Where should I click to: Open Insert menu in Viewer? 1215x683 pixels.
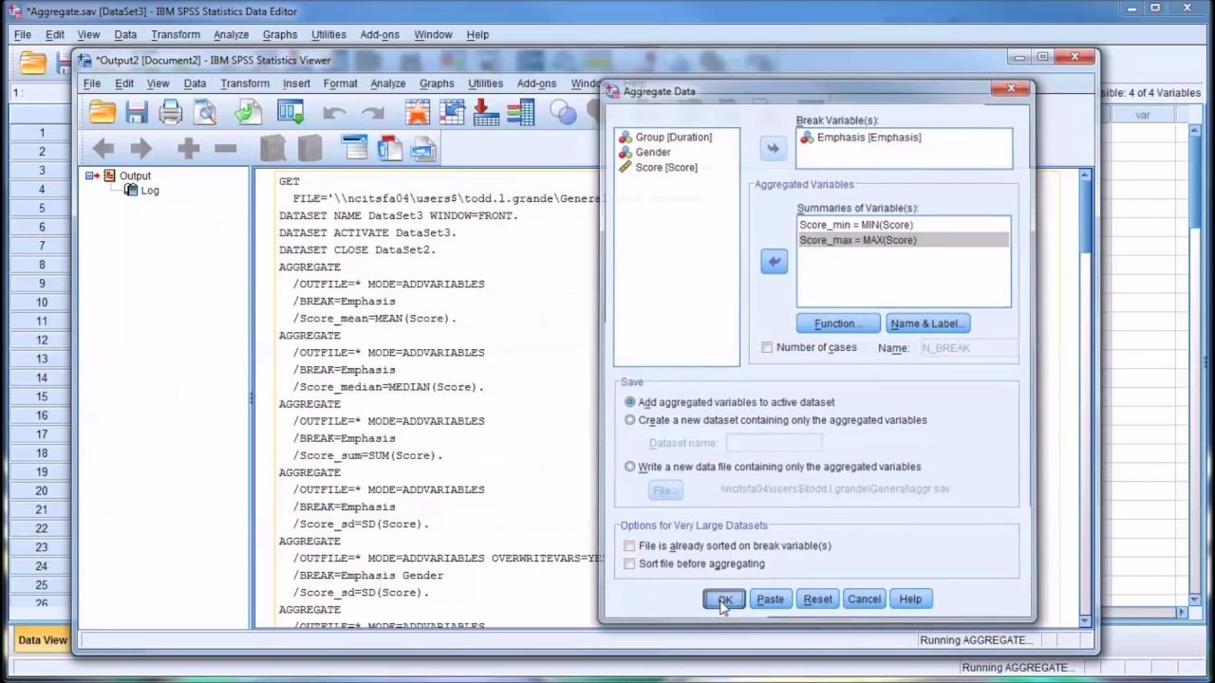coord(296,83)
